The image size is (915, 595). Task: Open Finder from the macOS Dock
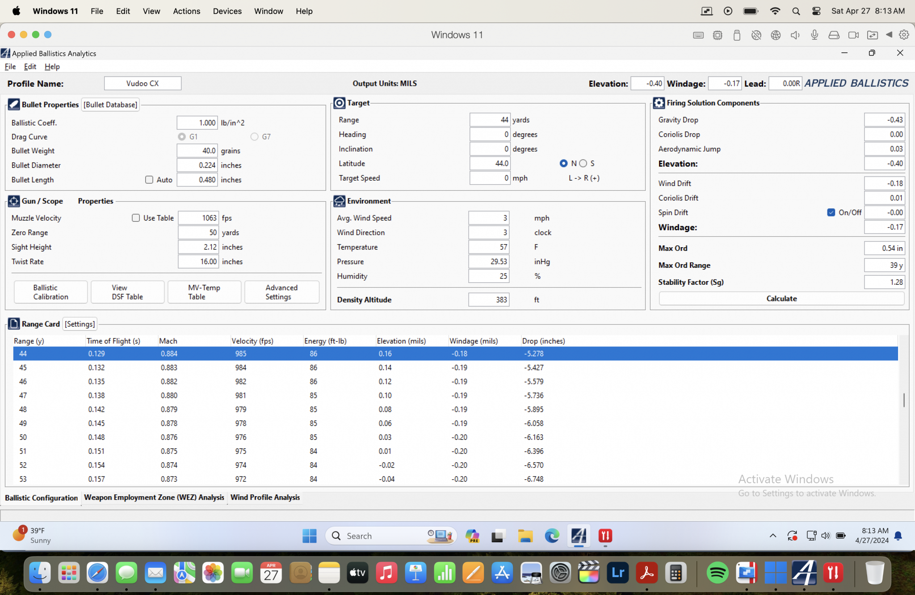[40, 573]
